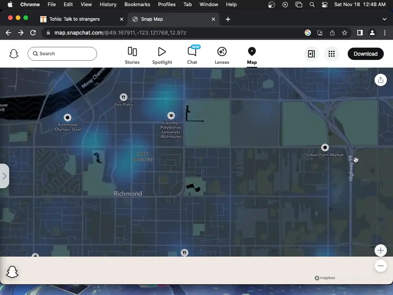Click the Search input field
This screenshot has height=295, width=393.
pyautogui.click(x=62, y=54)
